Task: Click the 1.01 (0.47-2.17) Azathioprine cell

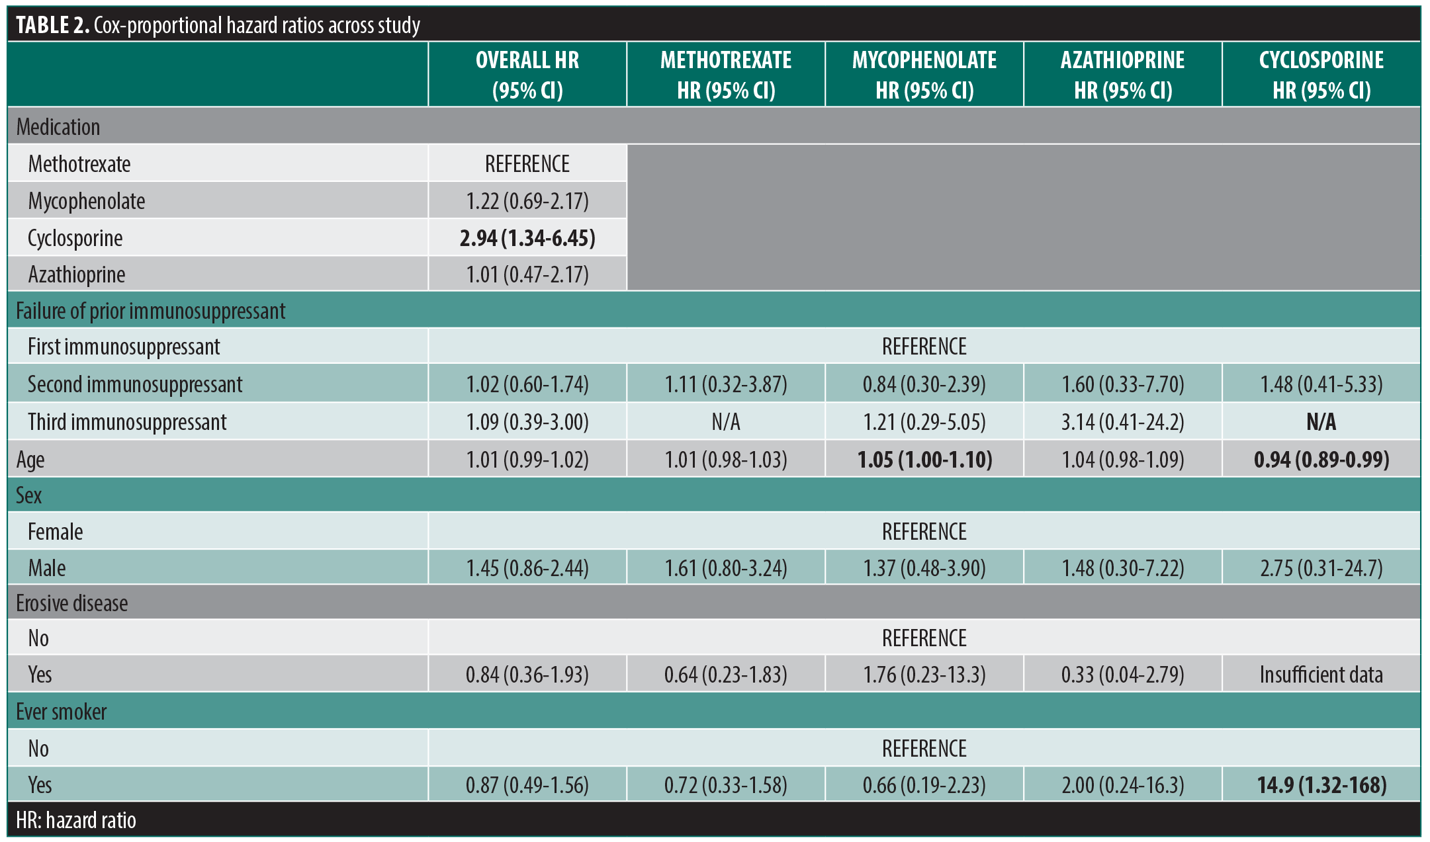Action: point(527,274)
